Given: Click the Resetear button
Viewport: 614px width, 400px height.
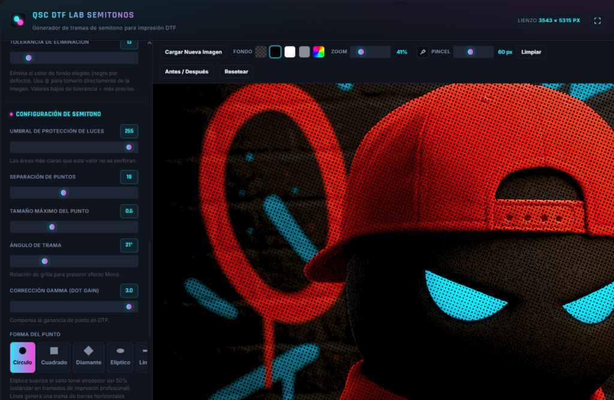Looking at the screenshot, I should tap(236, 72).
